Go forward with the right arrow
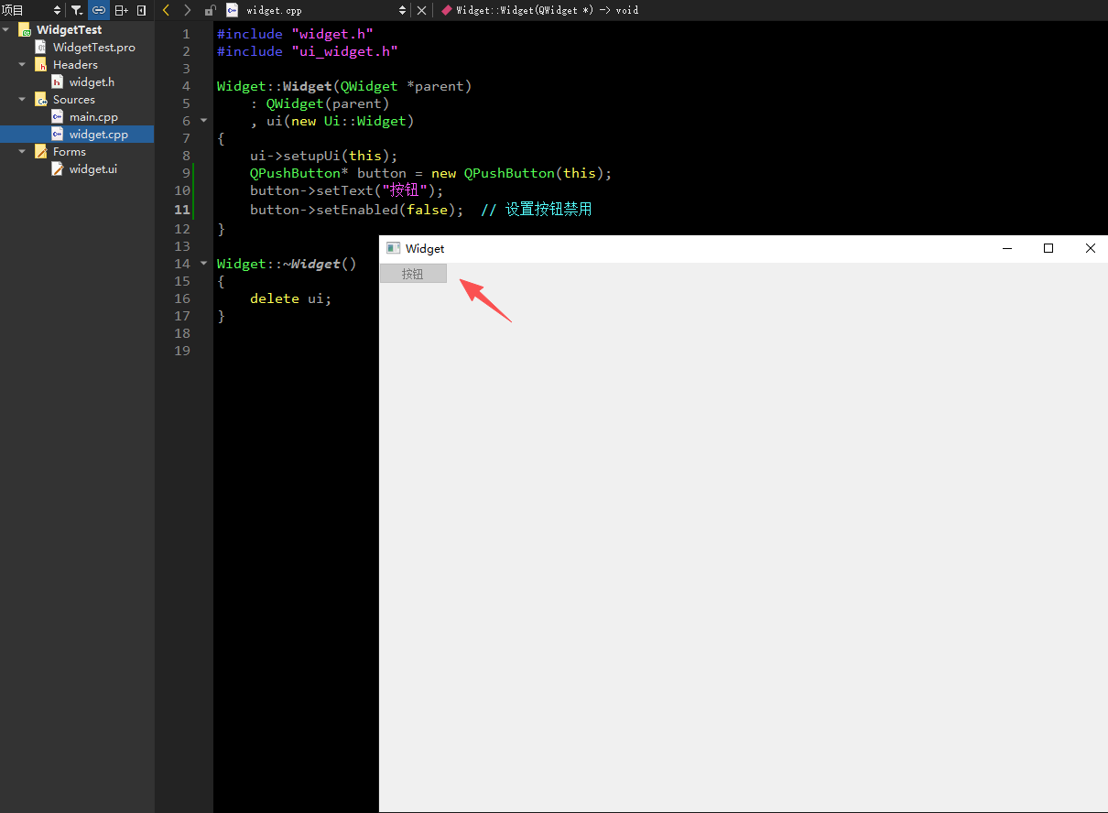The image size is (1108, 813). (x=187, y=10)
